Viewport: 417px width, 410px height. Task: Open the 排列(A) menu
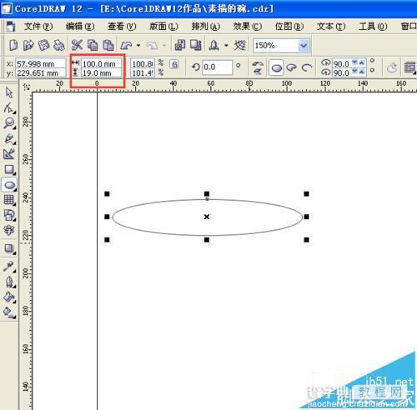(206, 27)
